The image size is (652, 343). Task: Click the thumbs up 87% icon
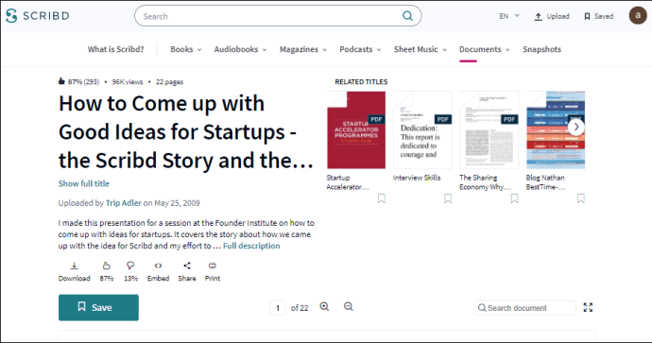tap(107, 266)
